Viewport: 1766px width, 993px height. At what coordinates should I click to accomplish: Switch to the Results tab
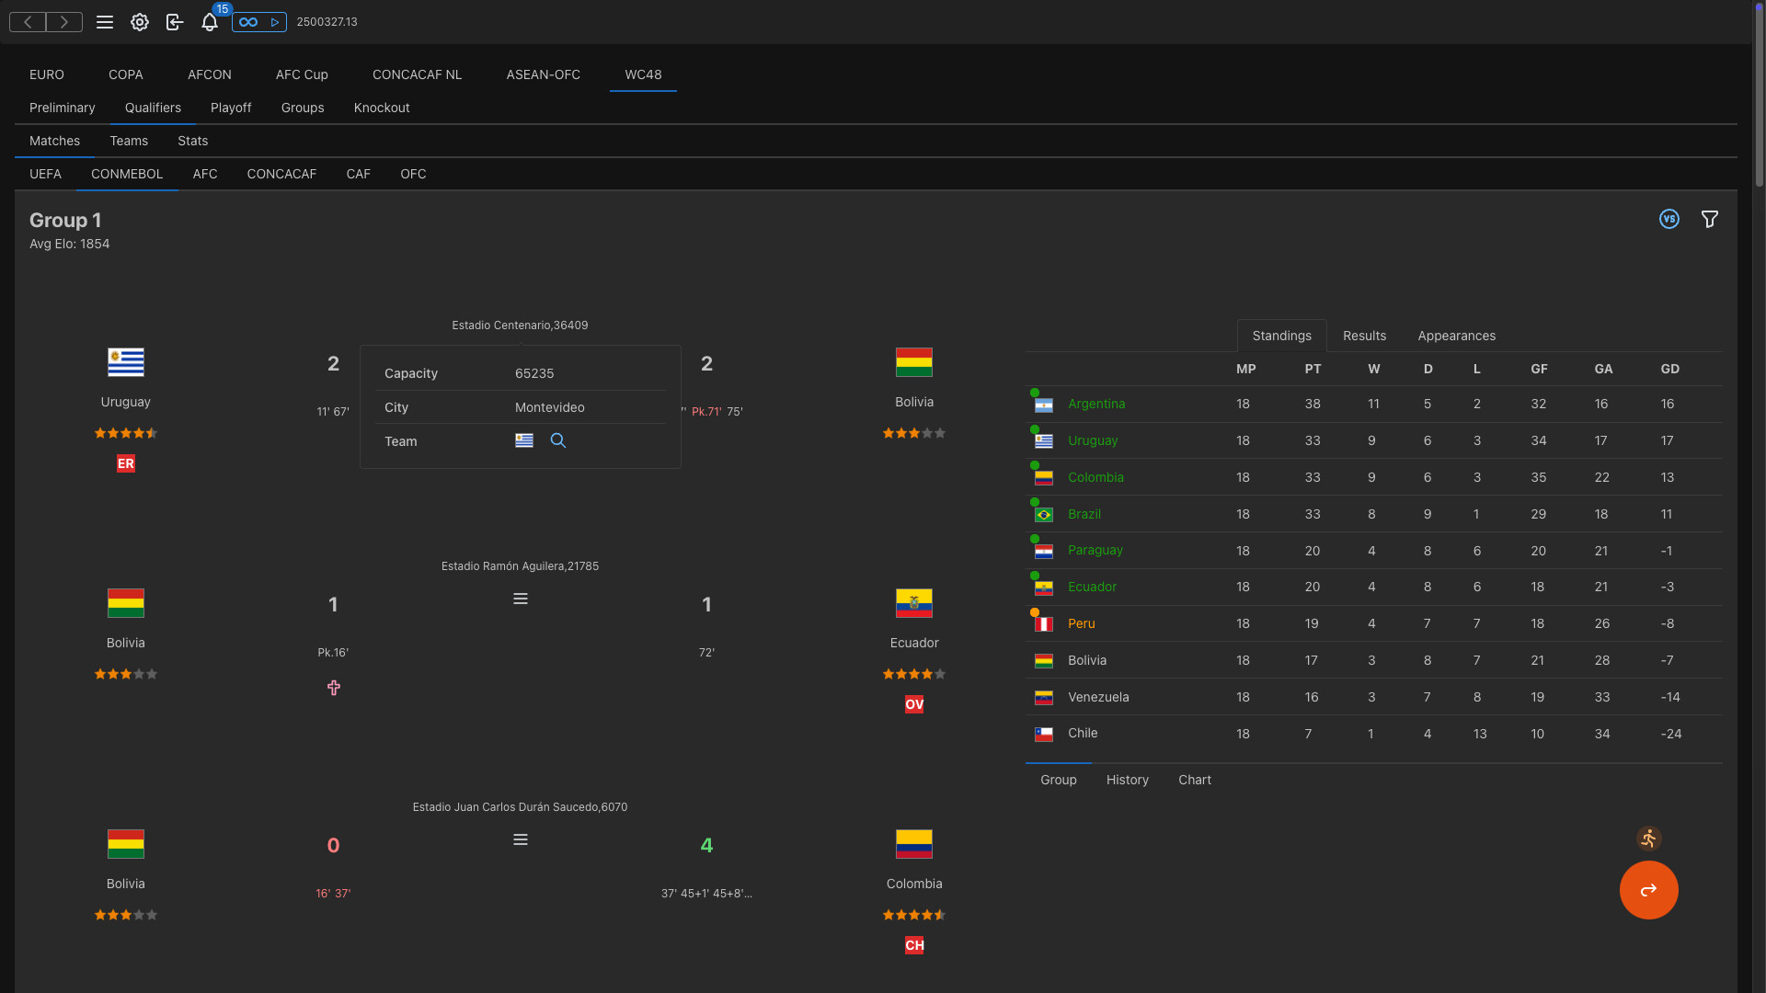click(1364, 336)
